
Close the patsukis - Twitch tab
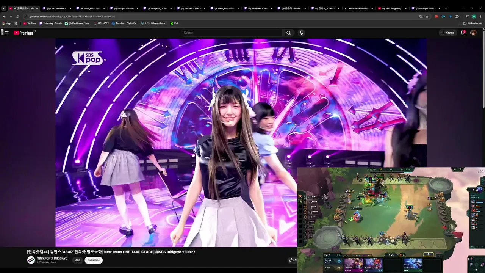tap(204, 8)
